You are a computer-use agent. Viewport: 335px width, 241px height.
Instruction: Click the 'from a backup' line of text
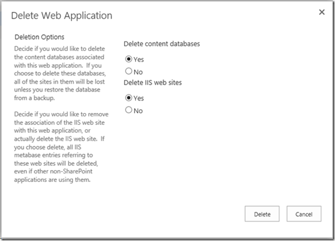35,98
